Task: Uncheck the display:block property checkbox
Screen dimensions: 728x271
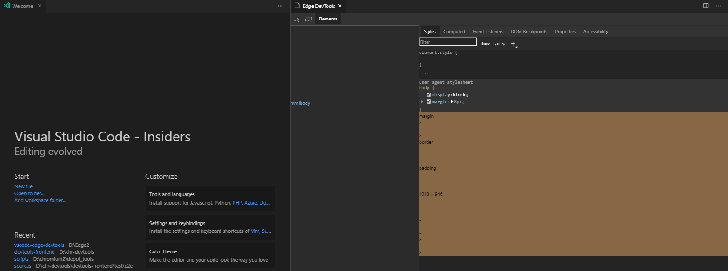Action: coord(428,94)
